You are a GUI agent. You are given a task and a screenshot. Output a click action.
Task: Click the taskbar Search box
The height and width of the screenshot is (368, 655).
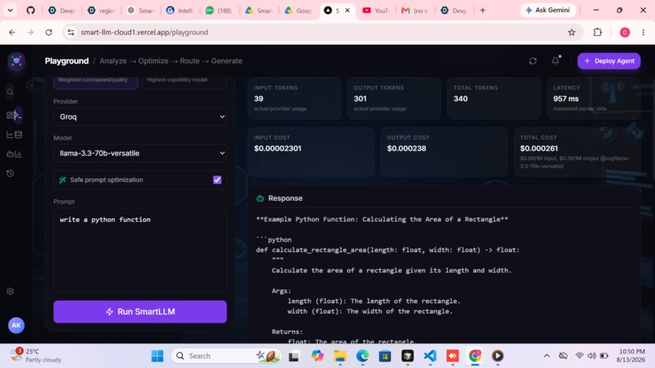[x=226, y=356]
